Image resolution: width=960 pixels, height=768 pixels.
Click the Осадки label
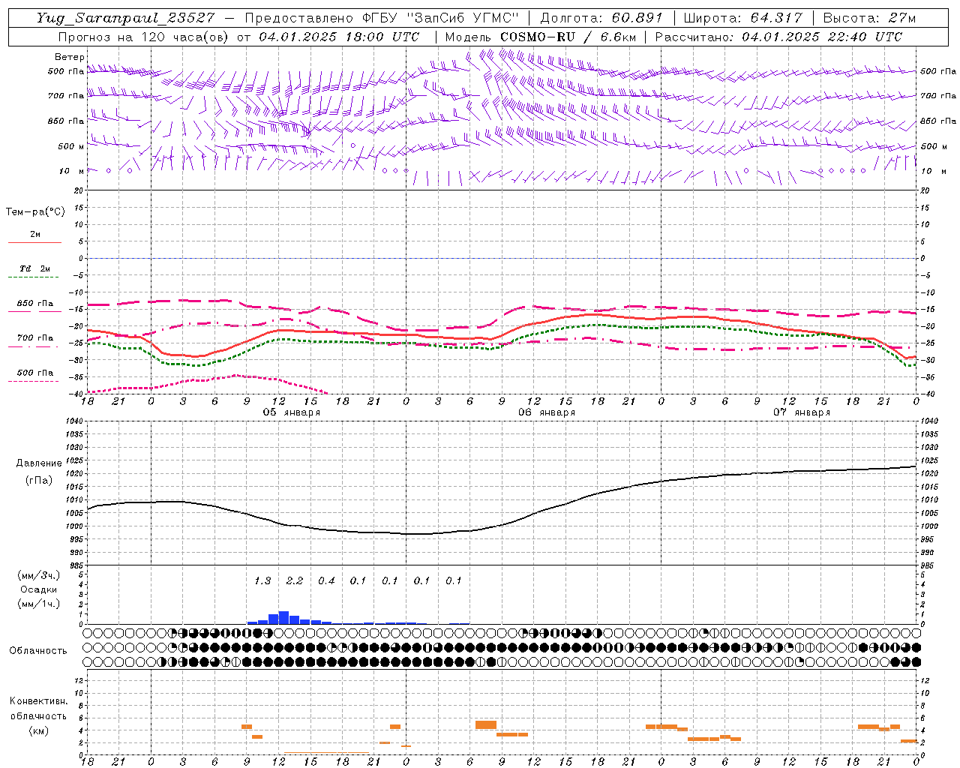point(38,589)
